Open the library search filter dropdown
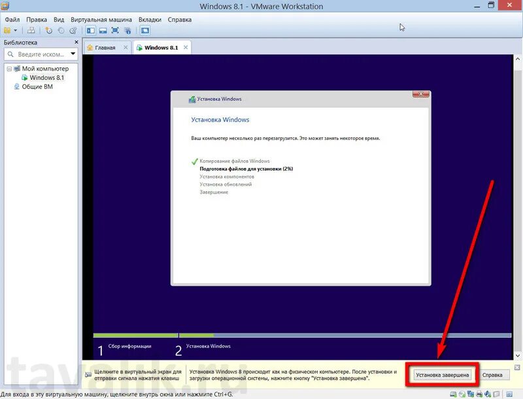The image size is (523, 399). point(73,54)
